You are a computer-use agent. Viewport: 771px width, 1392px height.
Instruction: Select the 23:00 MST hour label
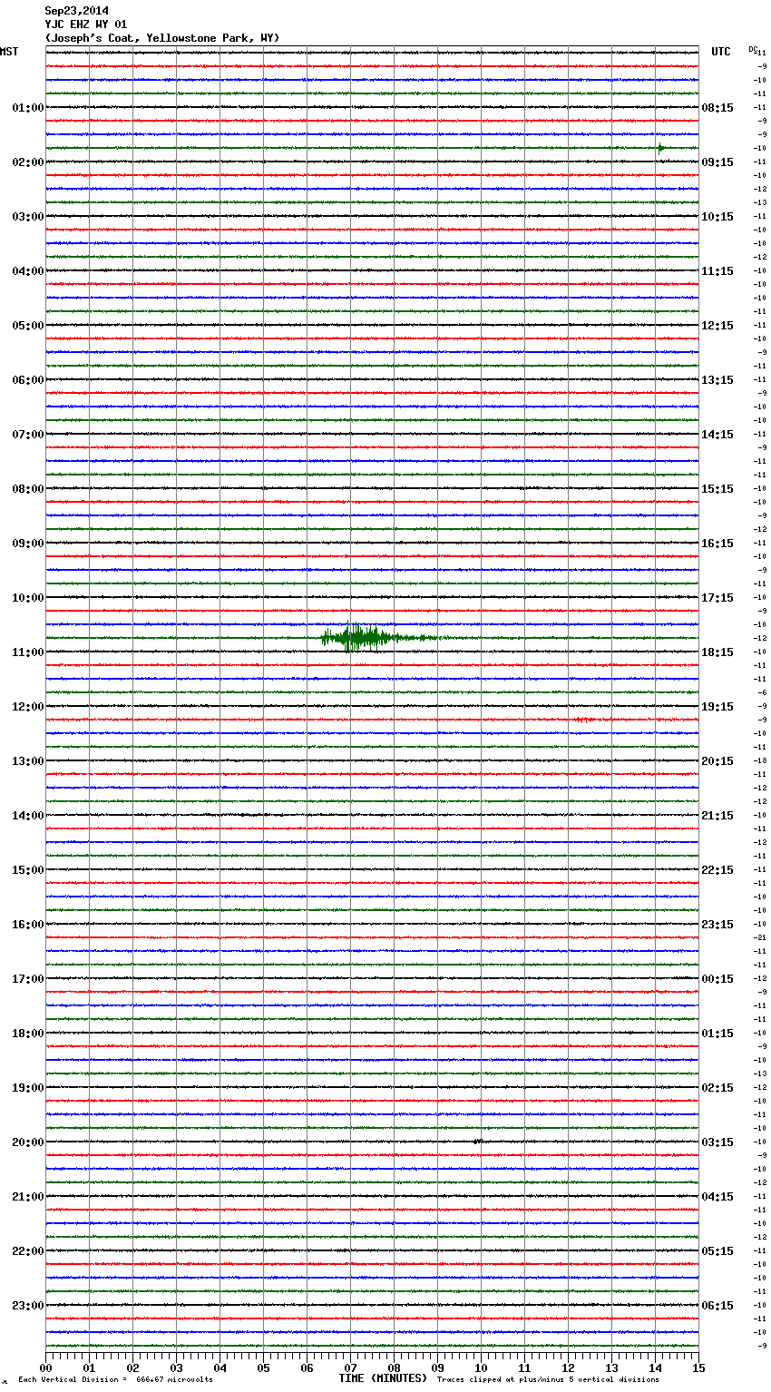28,1306
